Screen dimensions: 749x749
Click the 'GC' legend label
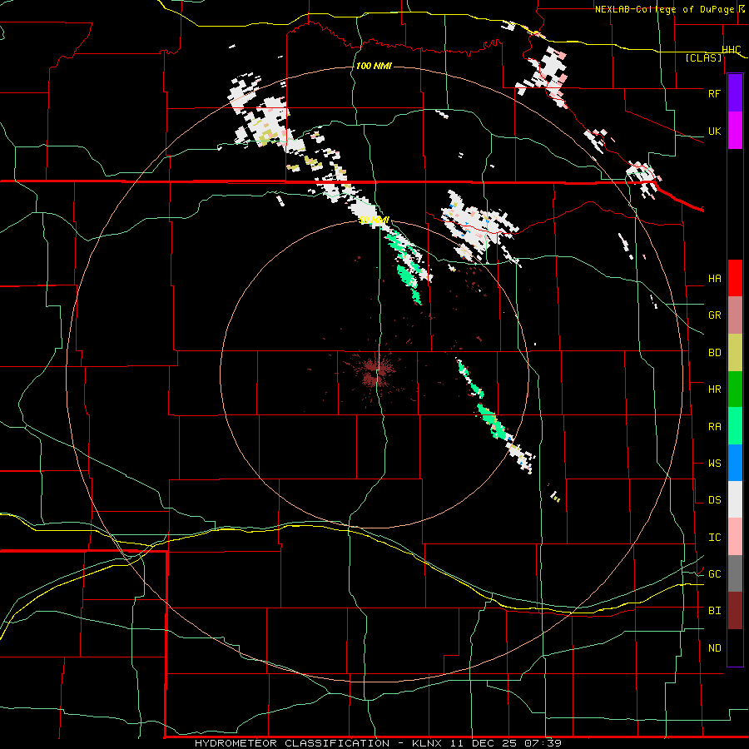pos(714,574)
